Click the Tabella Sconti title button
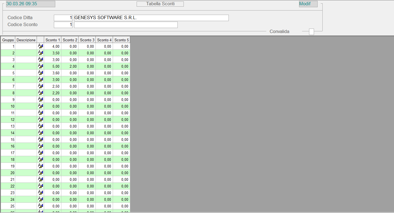Viewport: 394px width, 213px height. [160, 4]
